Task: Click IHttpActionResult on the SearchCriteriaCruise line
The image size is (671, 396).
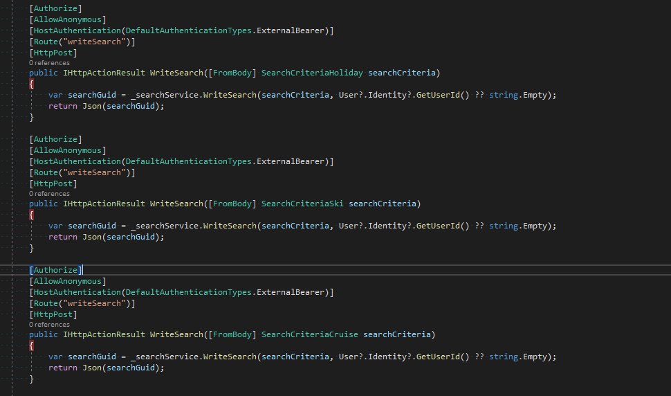Action: [104, 334]
